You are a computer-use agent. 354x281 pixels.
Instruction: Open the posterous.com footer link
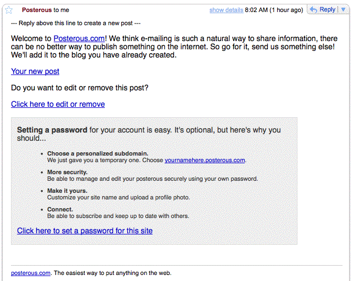[31, 272]
